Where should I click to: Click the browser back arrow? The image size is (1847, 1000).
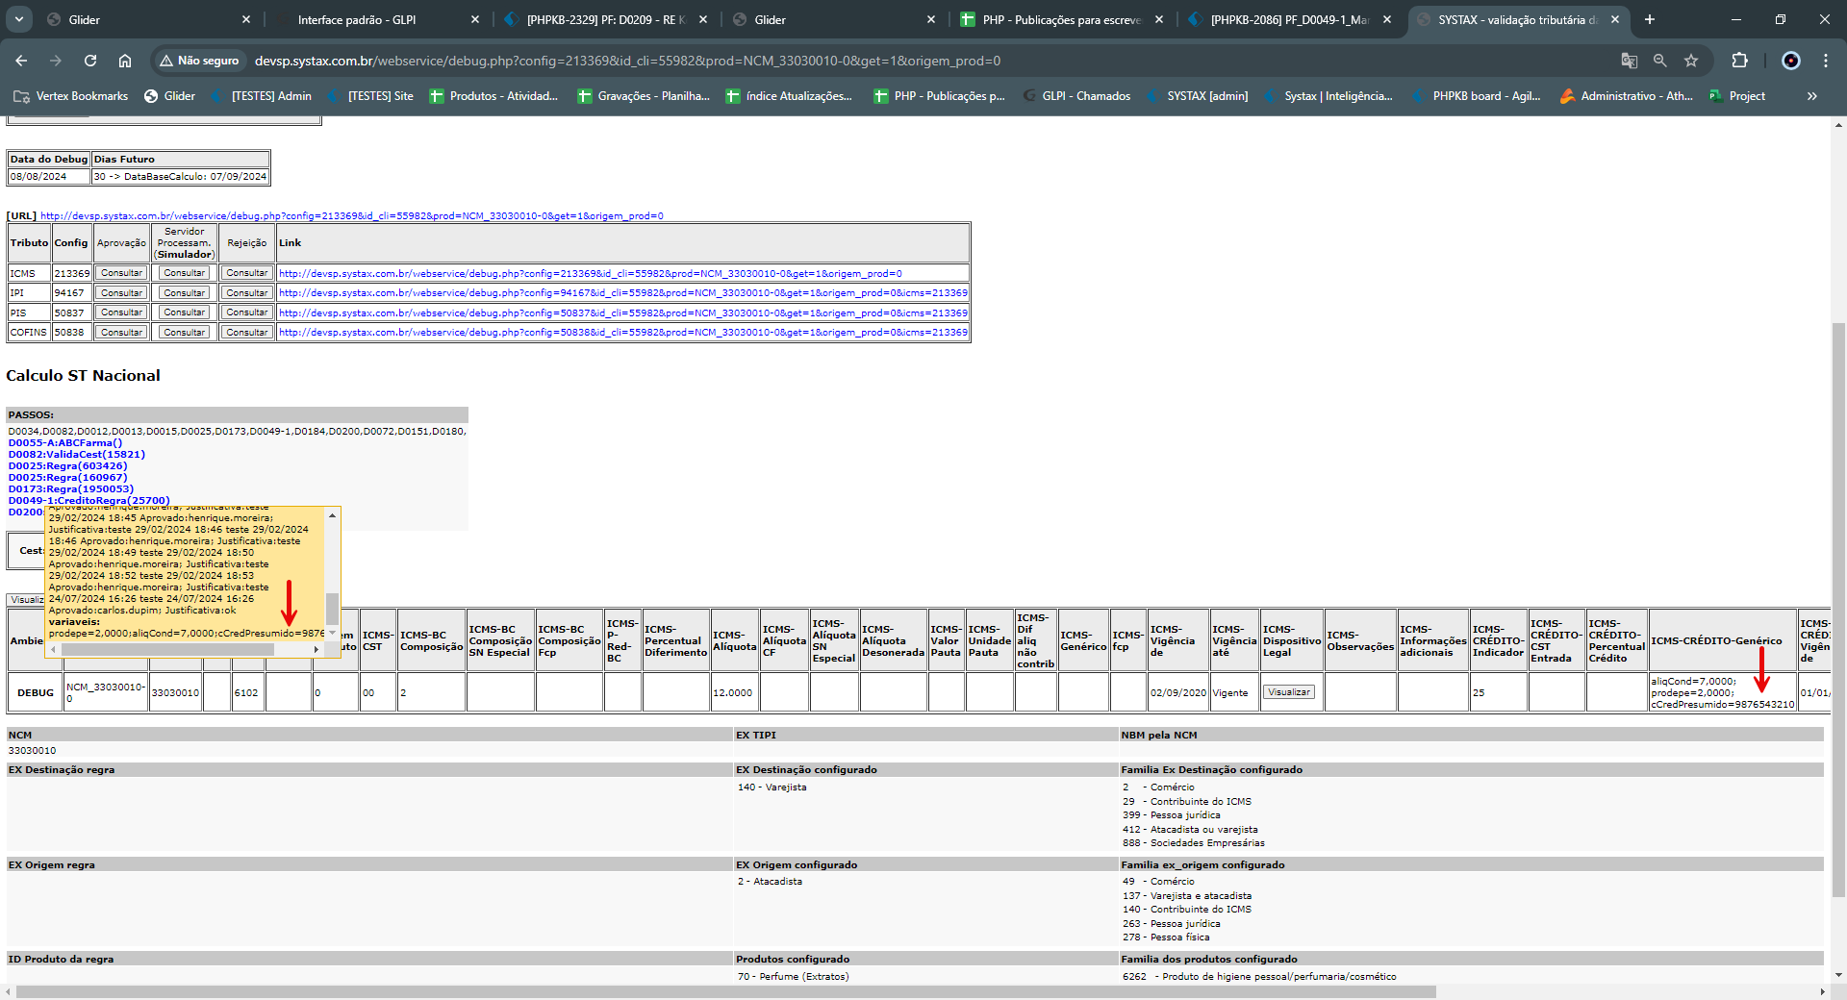coord(21,61)
